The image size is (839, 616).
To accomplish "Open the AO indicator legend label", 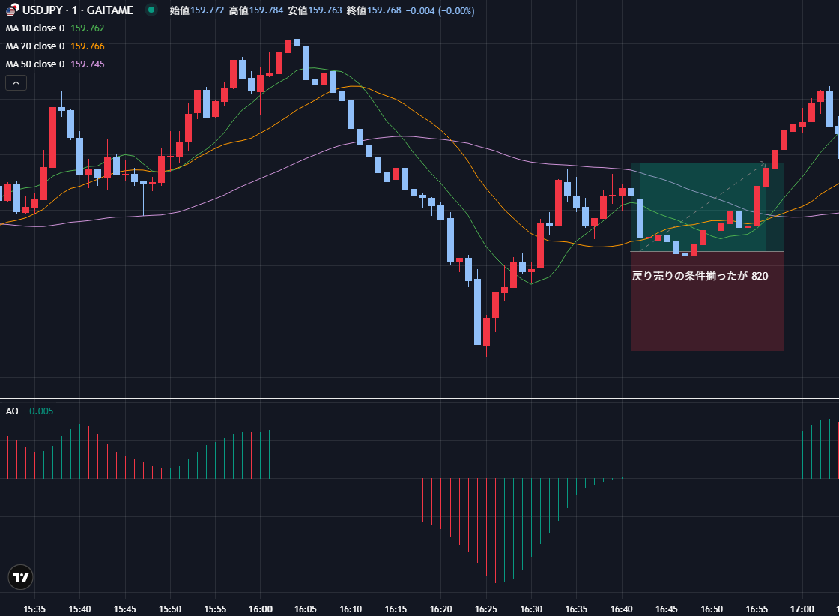I will pyautogui.click(x=12, y=411).
